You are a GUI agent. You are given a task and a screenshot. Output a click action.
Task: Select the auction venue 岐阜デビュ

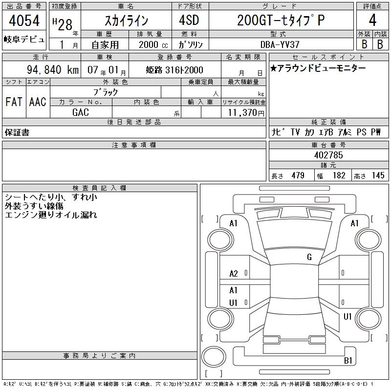24,40
